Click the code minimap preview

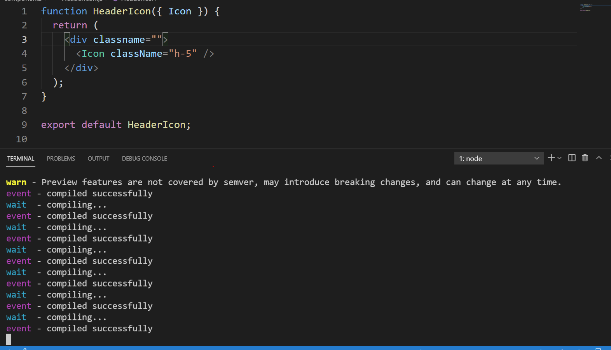(x=587, y=7)
